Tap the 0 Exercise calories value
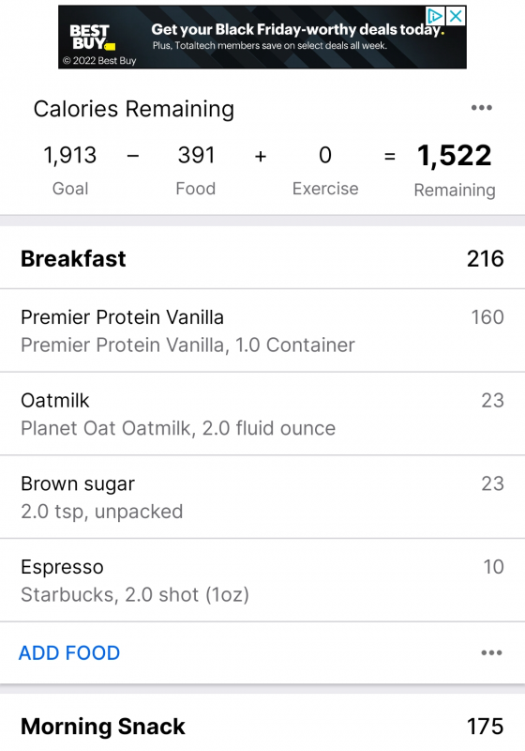Viewport: 525px width, 751px height. 325,156
